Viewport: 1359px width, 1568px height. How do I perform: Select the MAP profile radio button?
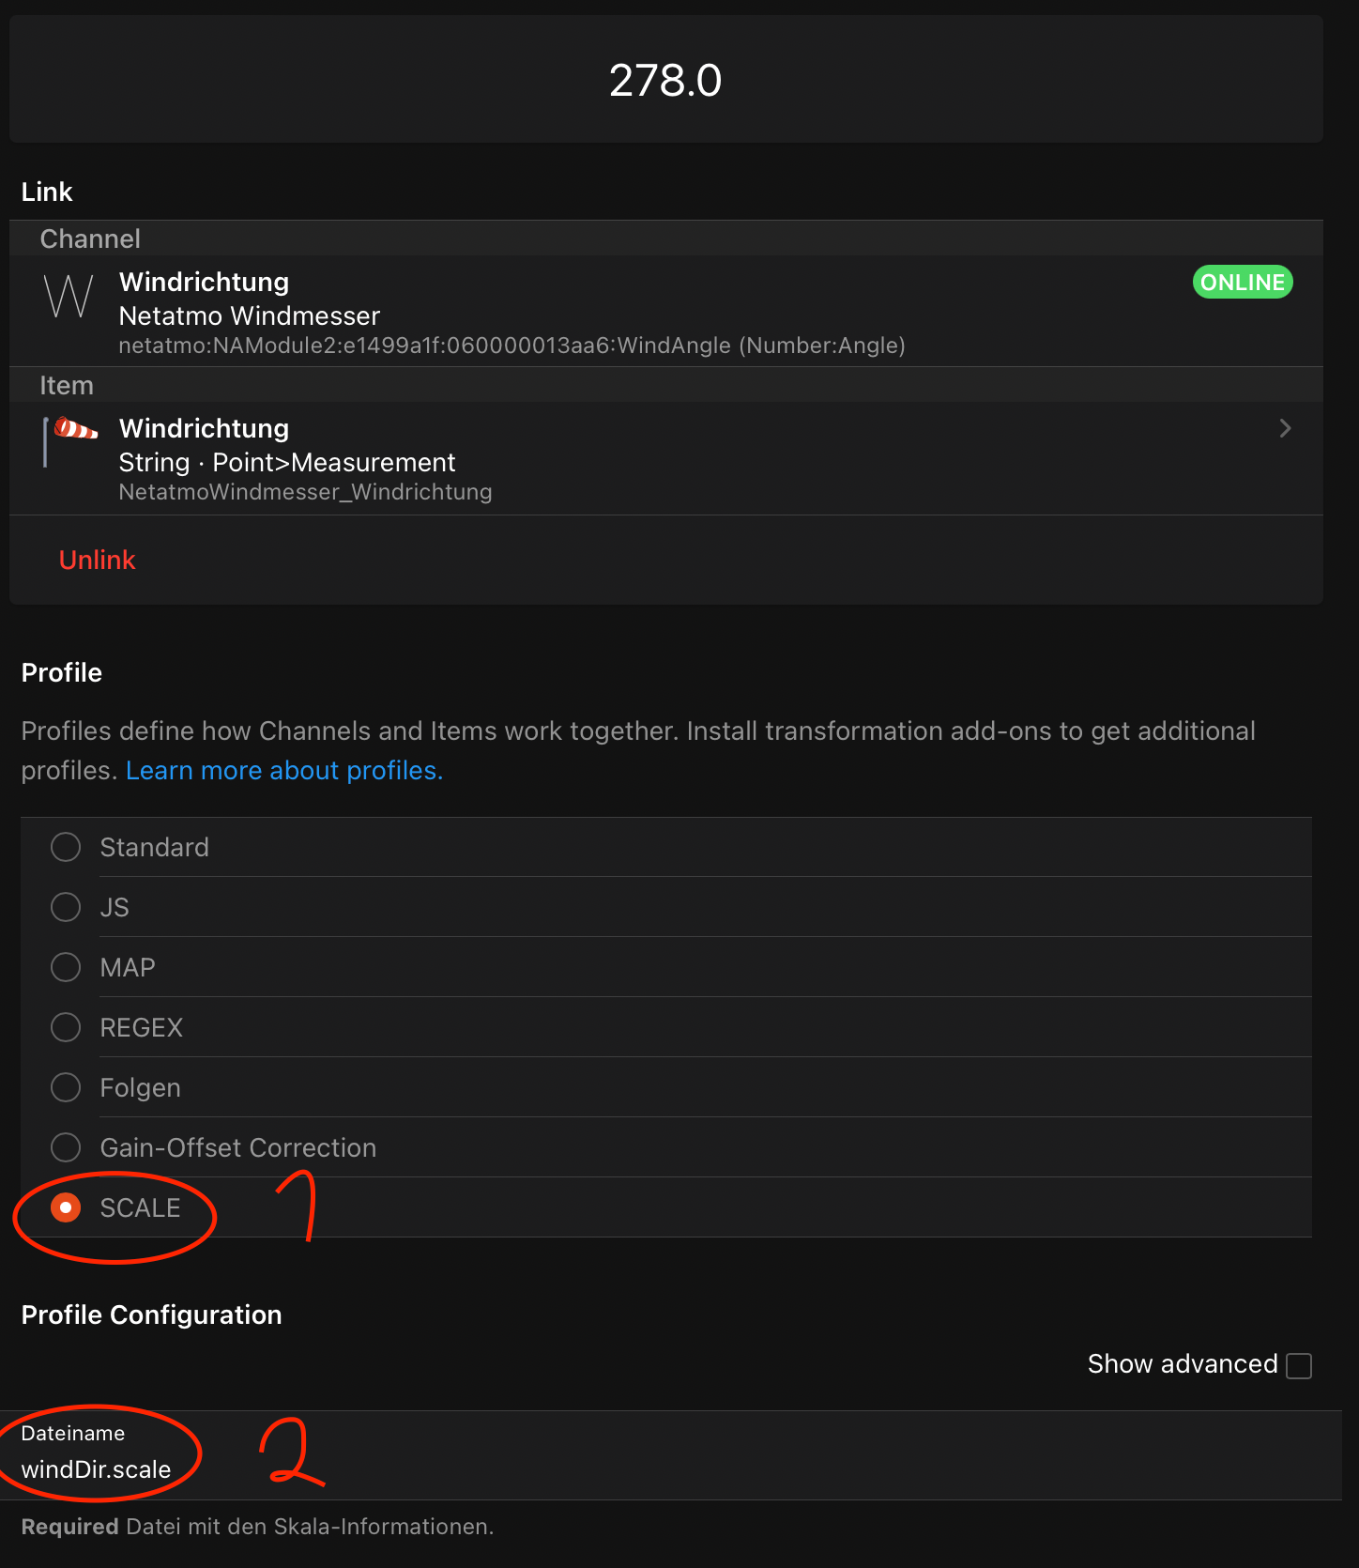66,967
